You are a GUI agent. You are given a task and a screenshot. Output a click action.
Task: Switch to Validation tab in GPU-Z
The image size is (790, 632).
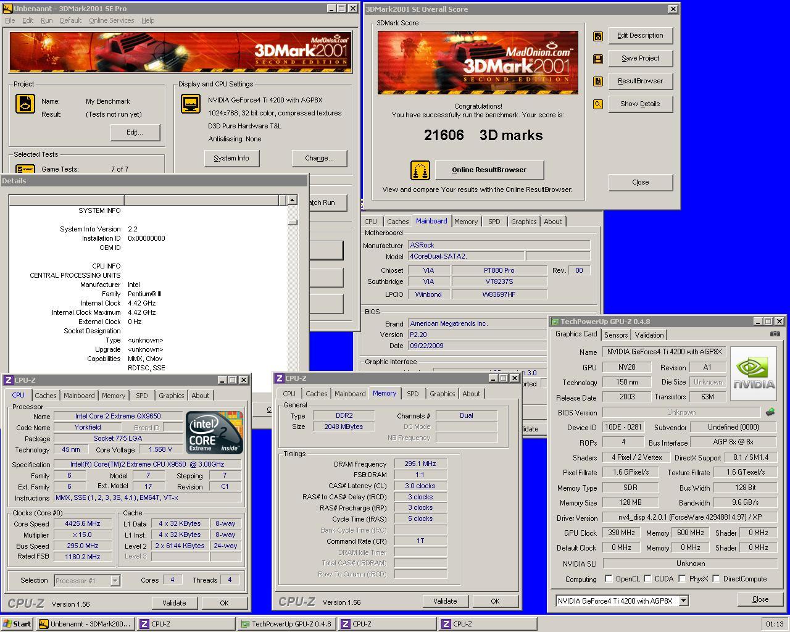(649, 335)
